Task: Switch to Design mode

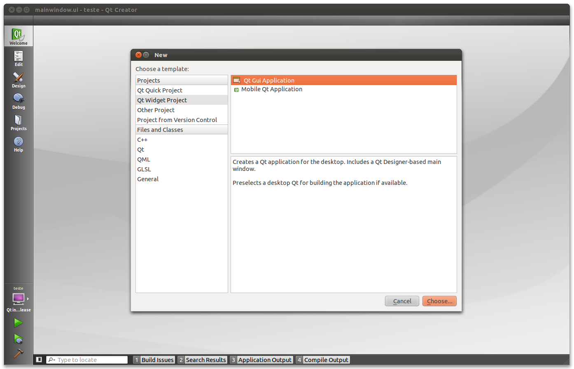Action: click(x=19, y=80)
